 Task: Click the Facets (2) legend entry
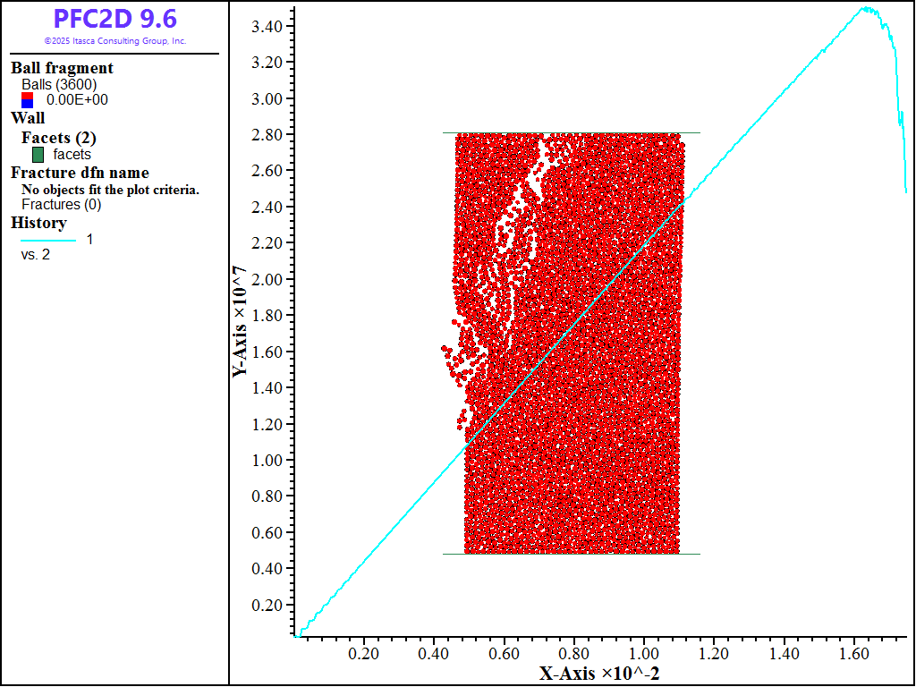[x=58, y=138]
